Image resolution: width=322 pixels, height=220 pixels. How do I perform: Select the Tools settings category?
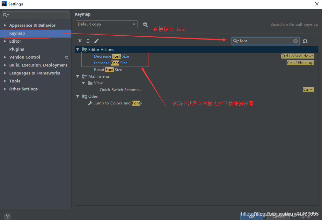pyautogui.click(x=15, y=81)
